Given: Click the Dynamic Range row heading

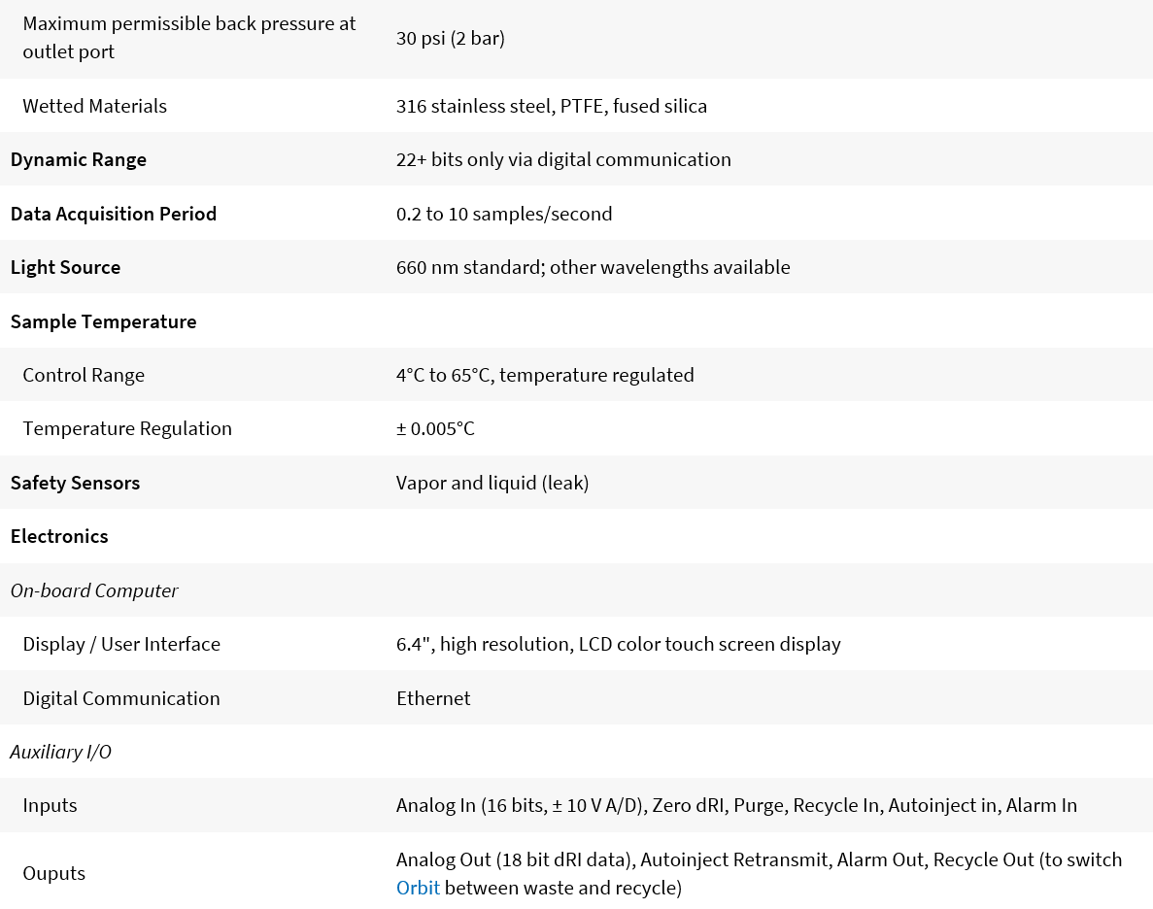Looking at the screenshot, I should tap(79, 159).
